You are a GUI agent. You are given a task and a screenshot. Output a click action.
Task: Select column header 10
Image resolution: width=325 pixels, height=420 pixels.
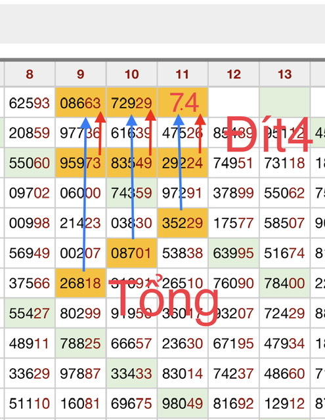point(131,74)
